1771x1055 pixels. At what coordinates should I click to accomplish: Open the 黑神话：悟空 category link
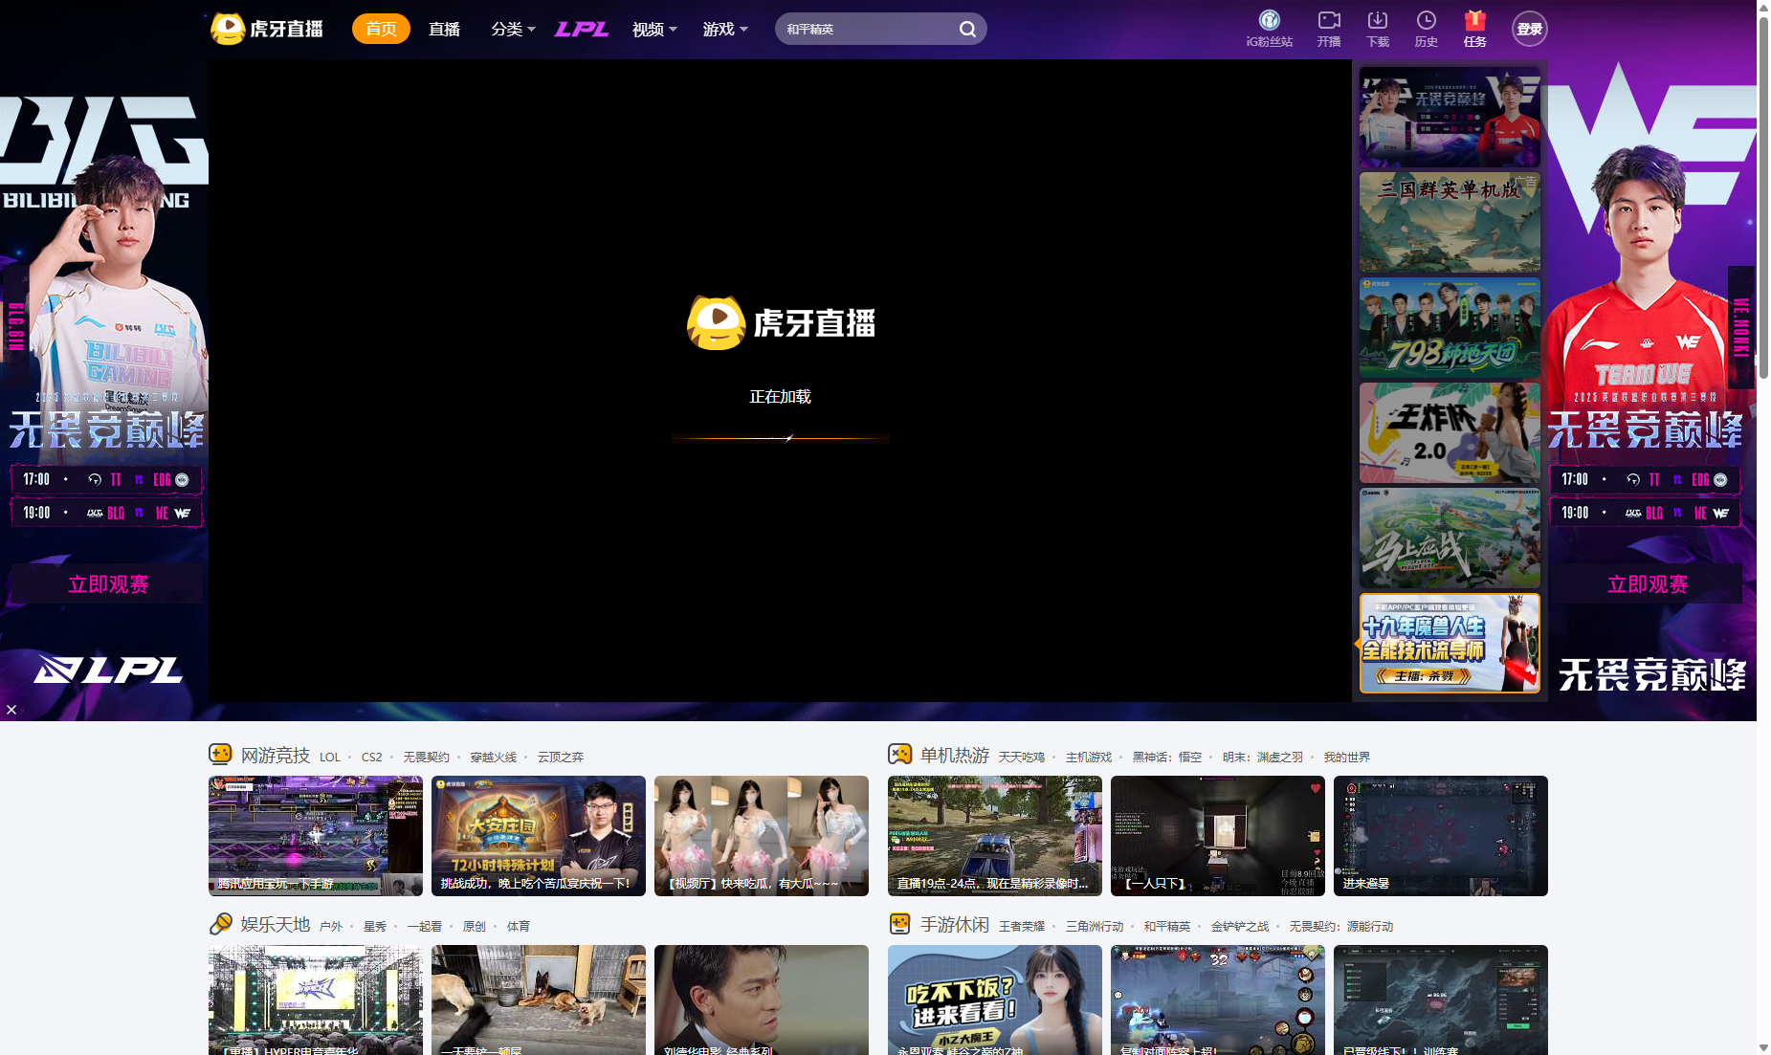[x=1167, y=757]
